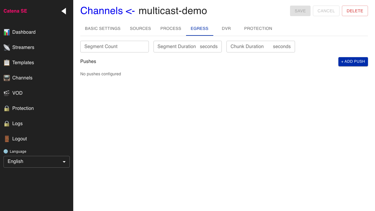Go to the DVR tab
The height and width of the screenshot is (211, 375).
pyautogui.click(x=226, y=28)
